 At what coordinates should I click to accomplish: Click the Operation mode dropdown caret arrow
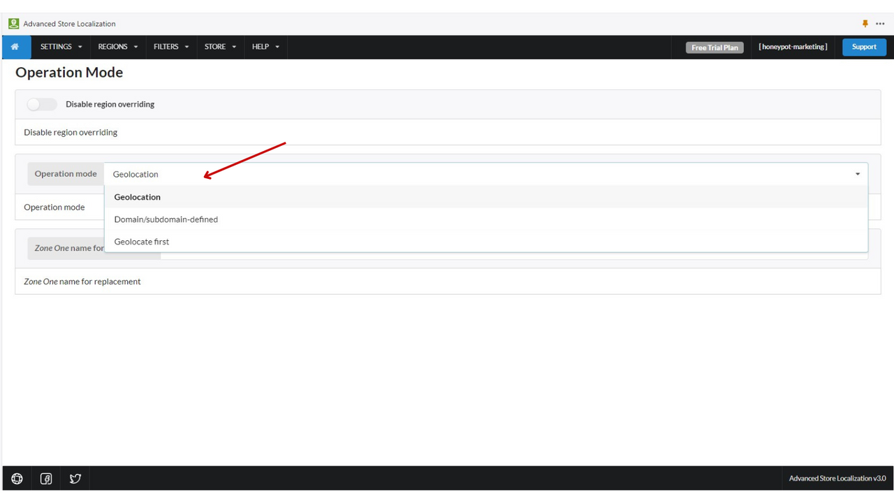point(858,174)
